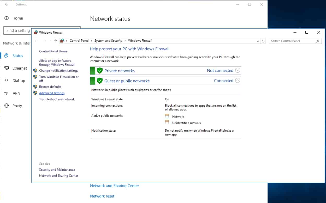Click the Status globe icon in Settings
This screenshot has width=326, height=203.
7,56
